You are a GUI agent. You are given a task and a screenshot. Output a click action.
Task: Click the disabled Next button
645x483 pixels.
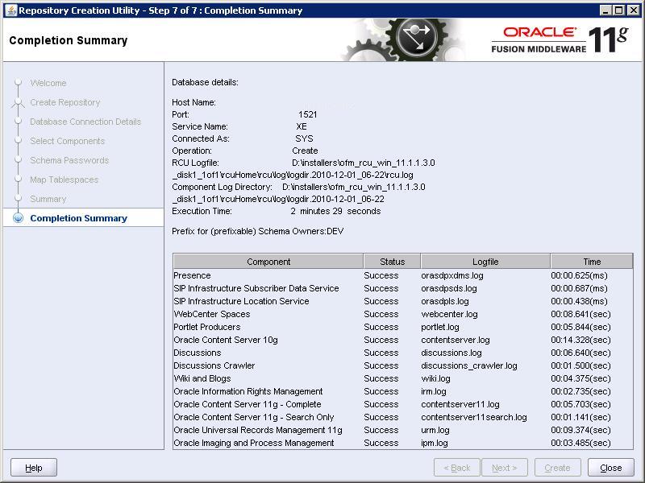pyautogui.click(x=505, y=468)
